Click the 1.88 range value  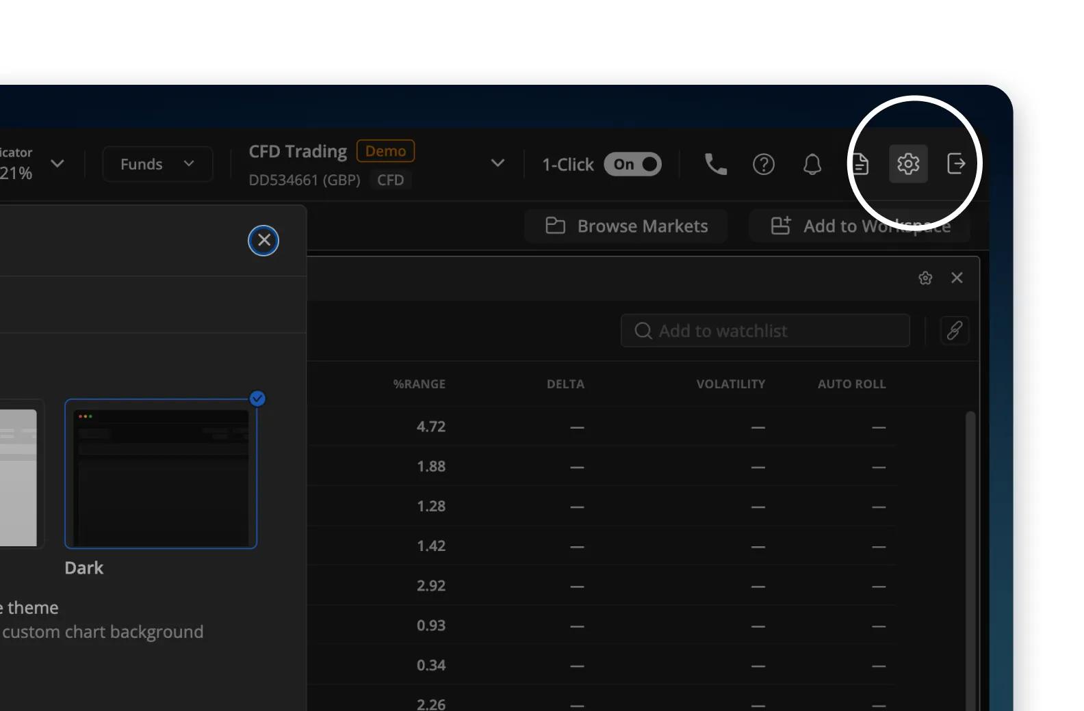coord(431,466)
